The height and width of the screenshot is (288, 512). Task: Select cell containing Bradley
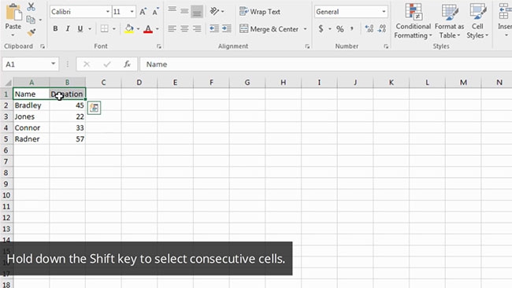32,105
